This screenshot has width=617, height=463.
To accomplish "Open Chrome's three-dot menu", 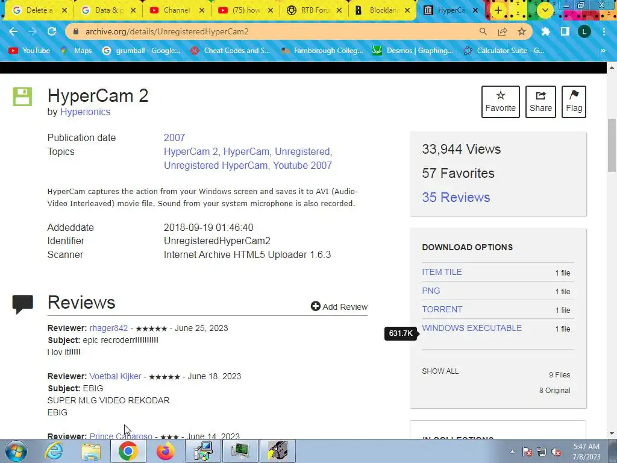I will (604, 31).
